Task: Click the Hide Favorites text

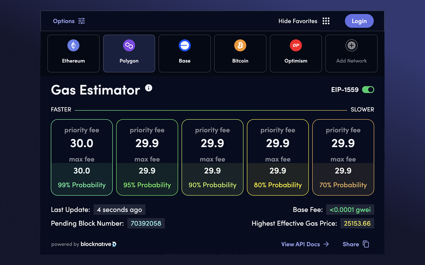Action: tap(298, 21)
